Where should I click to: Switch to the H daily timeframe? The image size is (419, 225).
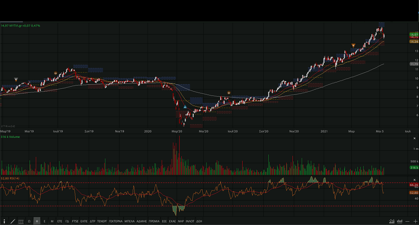pos(37,221)
